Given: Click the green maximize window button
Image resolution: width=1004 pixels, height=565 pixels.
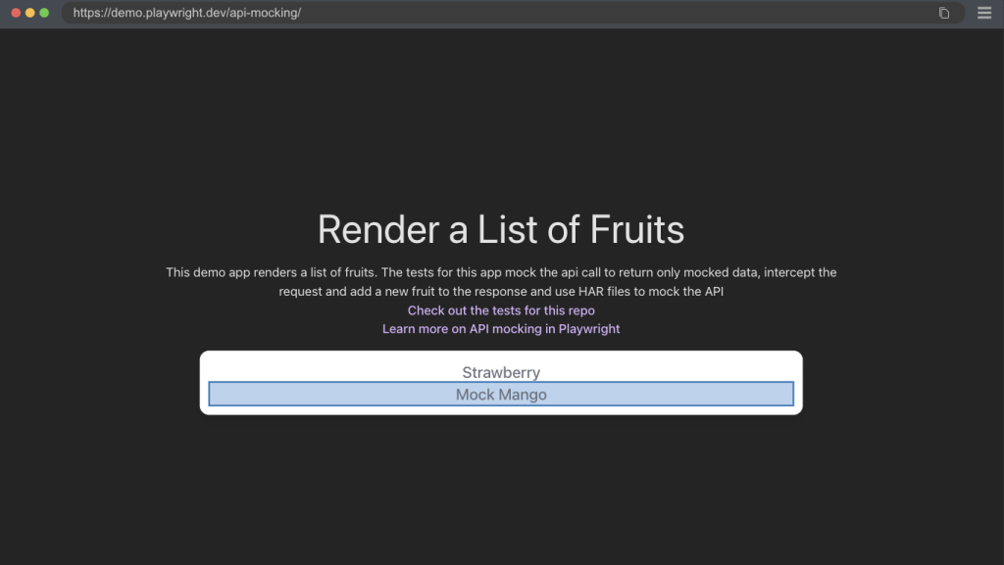Looking at the screenshot, I should click(44, 13).
